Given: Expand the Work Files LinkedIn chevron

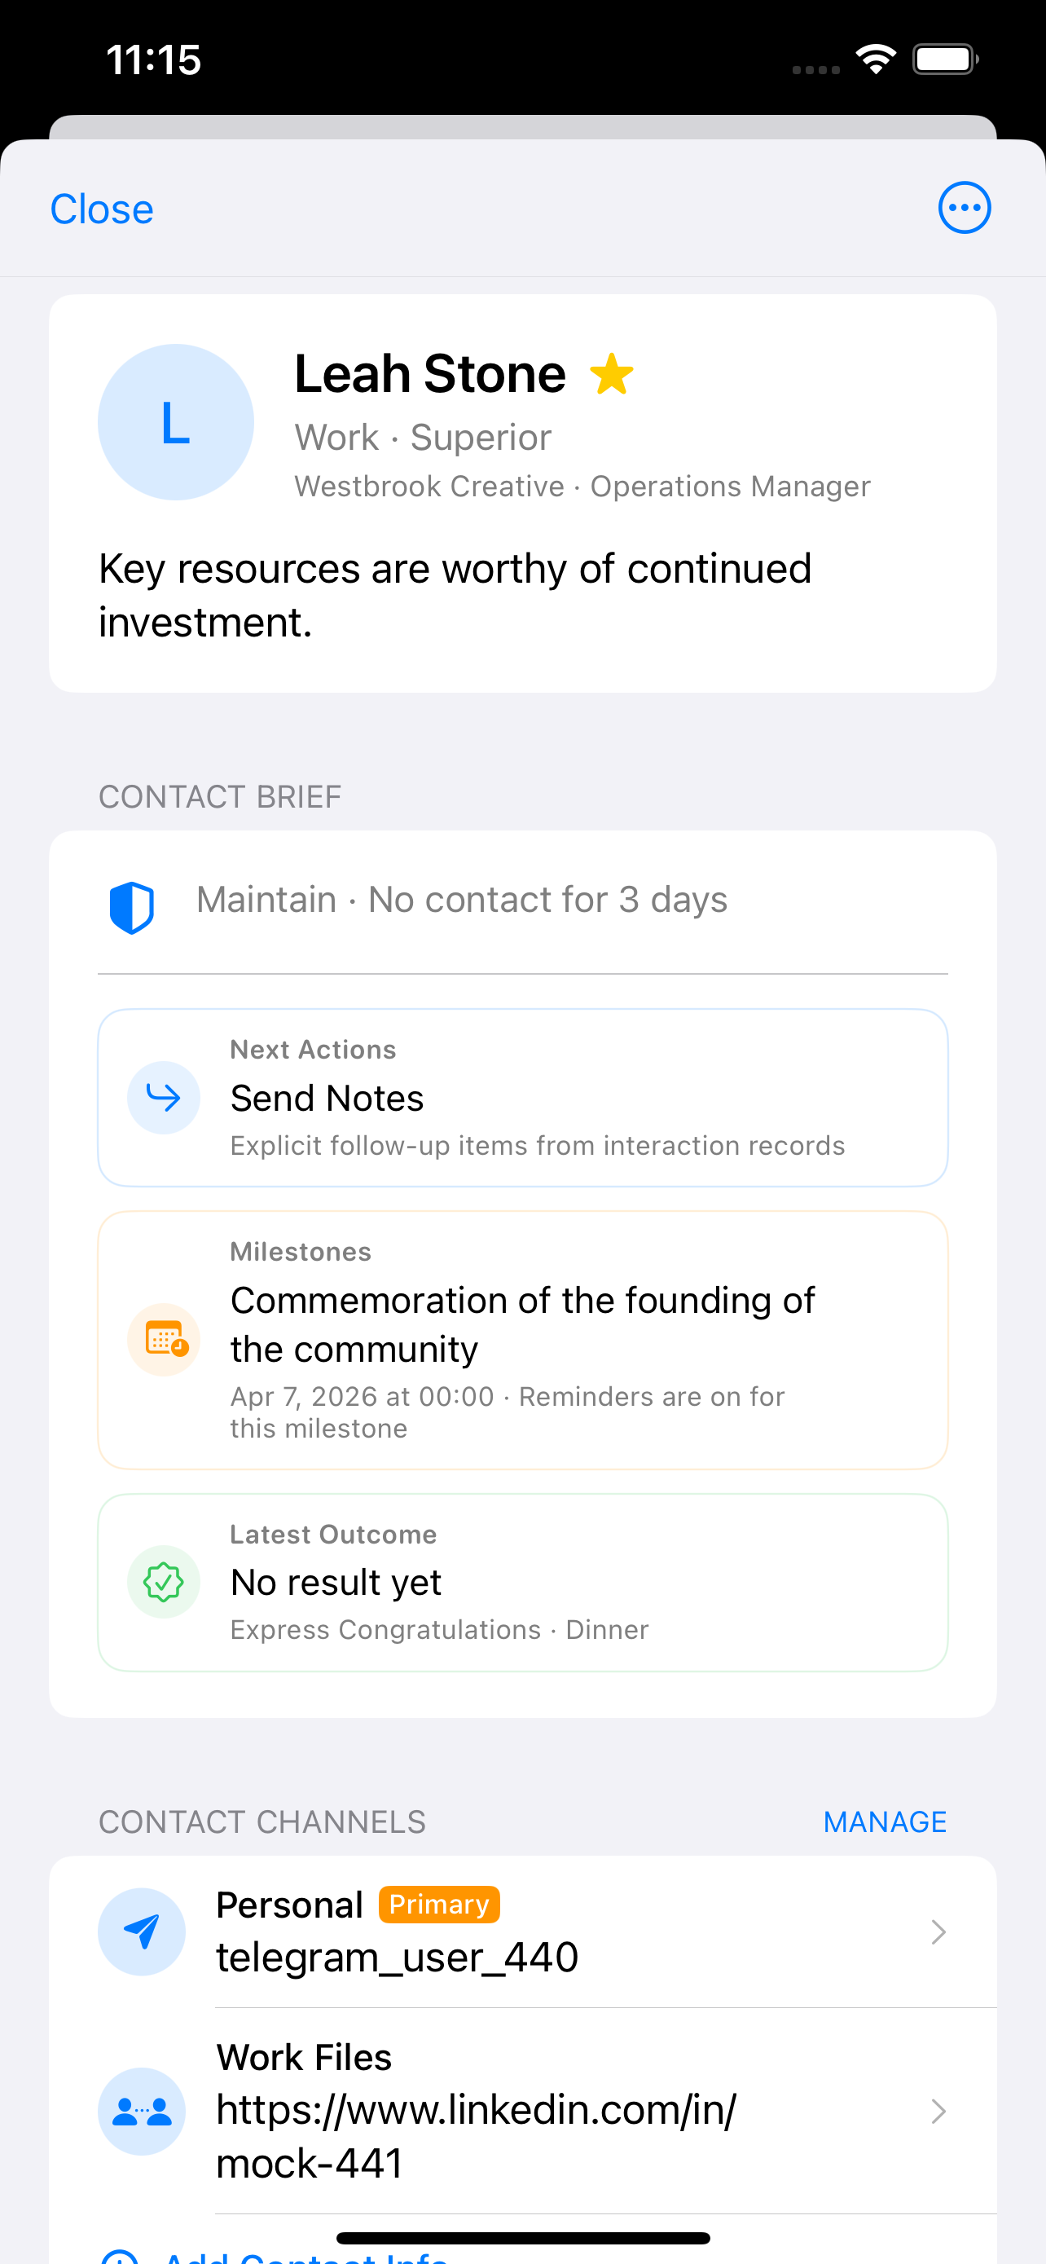Looking at the screenshot, I should pos(937,2111).
